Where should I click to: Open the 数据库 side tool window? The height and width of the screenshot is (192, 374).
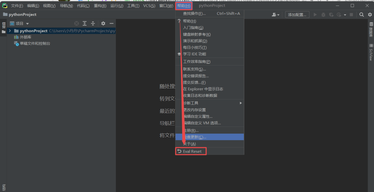pyautogui.click(x=371, y=31)
